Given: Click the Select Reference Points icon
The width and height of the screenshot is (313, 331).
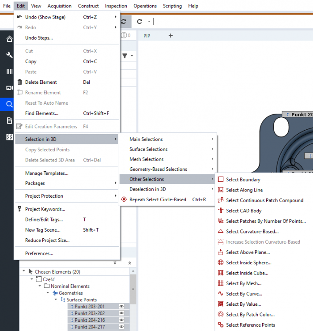Looking at the screenshot, I should pos(220,325).
